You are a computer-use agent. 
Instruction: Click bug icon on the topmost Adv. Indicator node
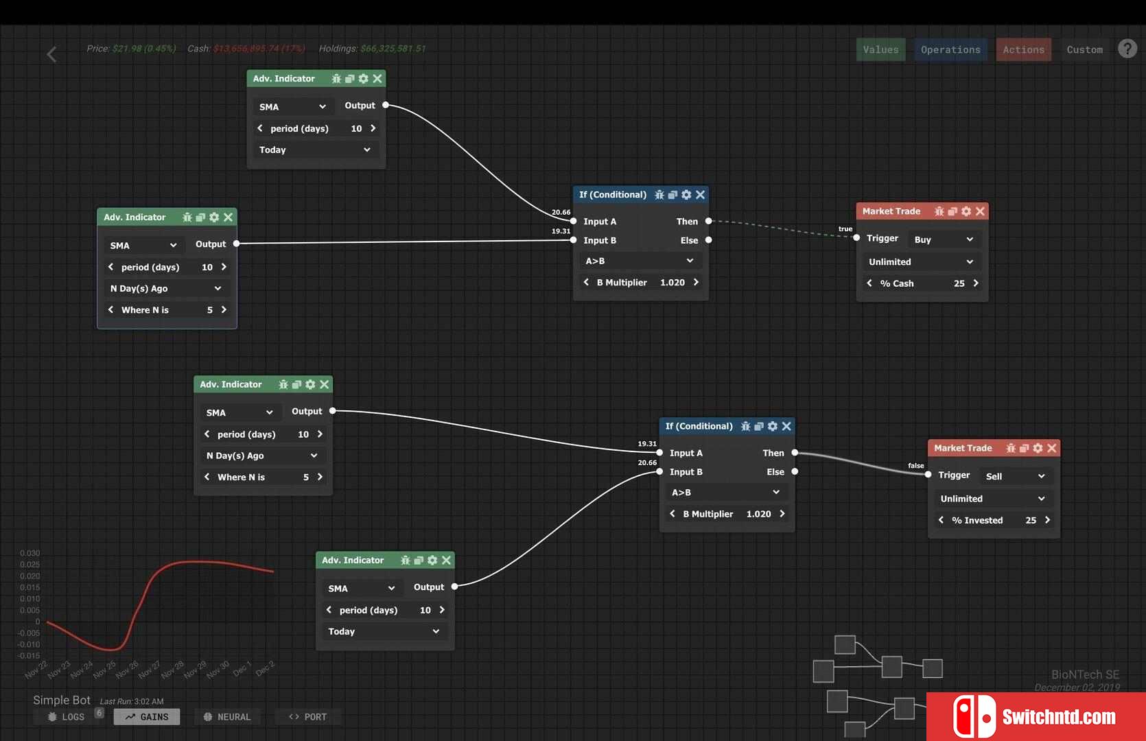(336, 79)
